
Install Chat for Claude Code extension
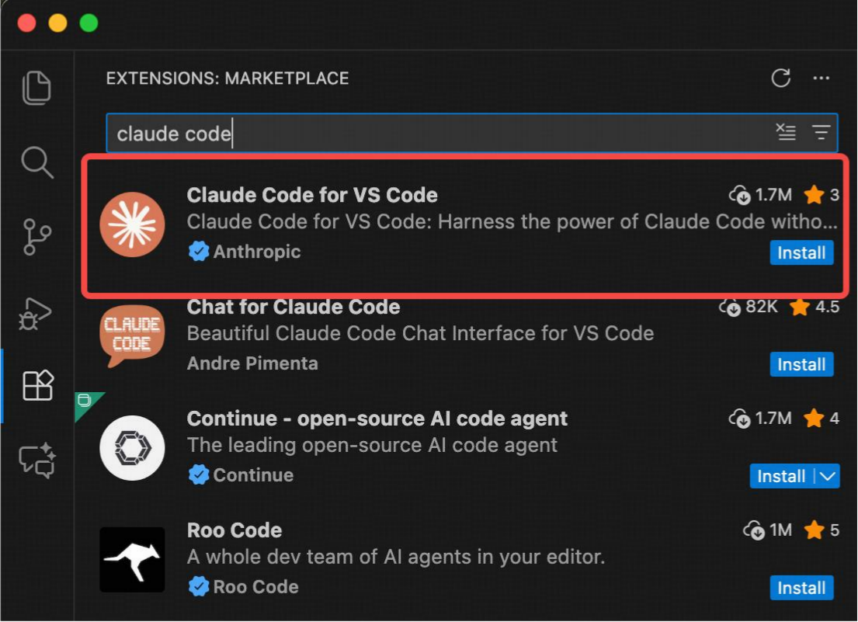[801, 364]
